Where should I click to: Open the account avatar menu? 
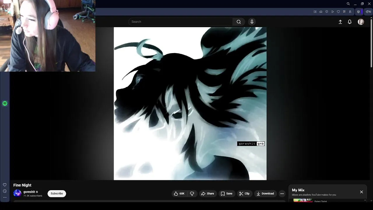click(361, 22)
